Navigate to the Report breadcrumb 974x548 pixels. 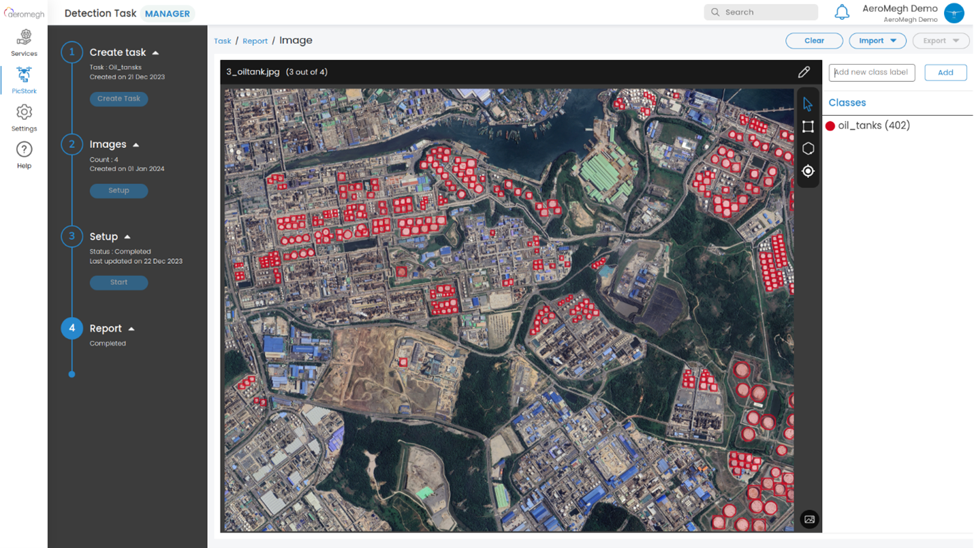point(255,41)
